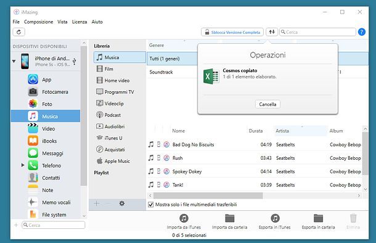
Task: Add a device with sidebar plus
Action: point(16,225)
